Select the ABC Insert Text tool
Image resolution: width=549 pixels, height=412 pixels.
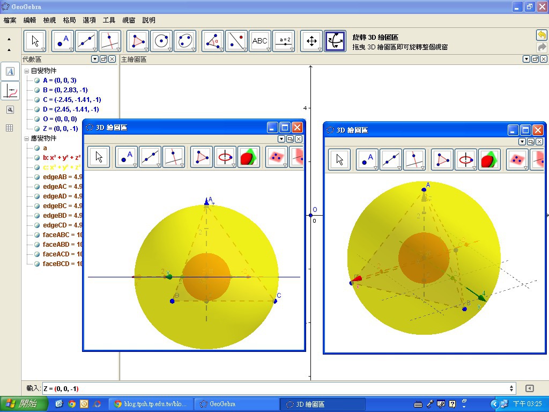coord(260,41)
